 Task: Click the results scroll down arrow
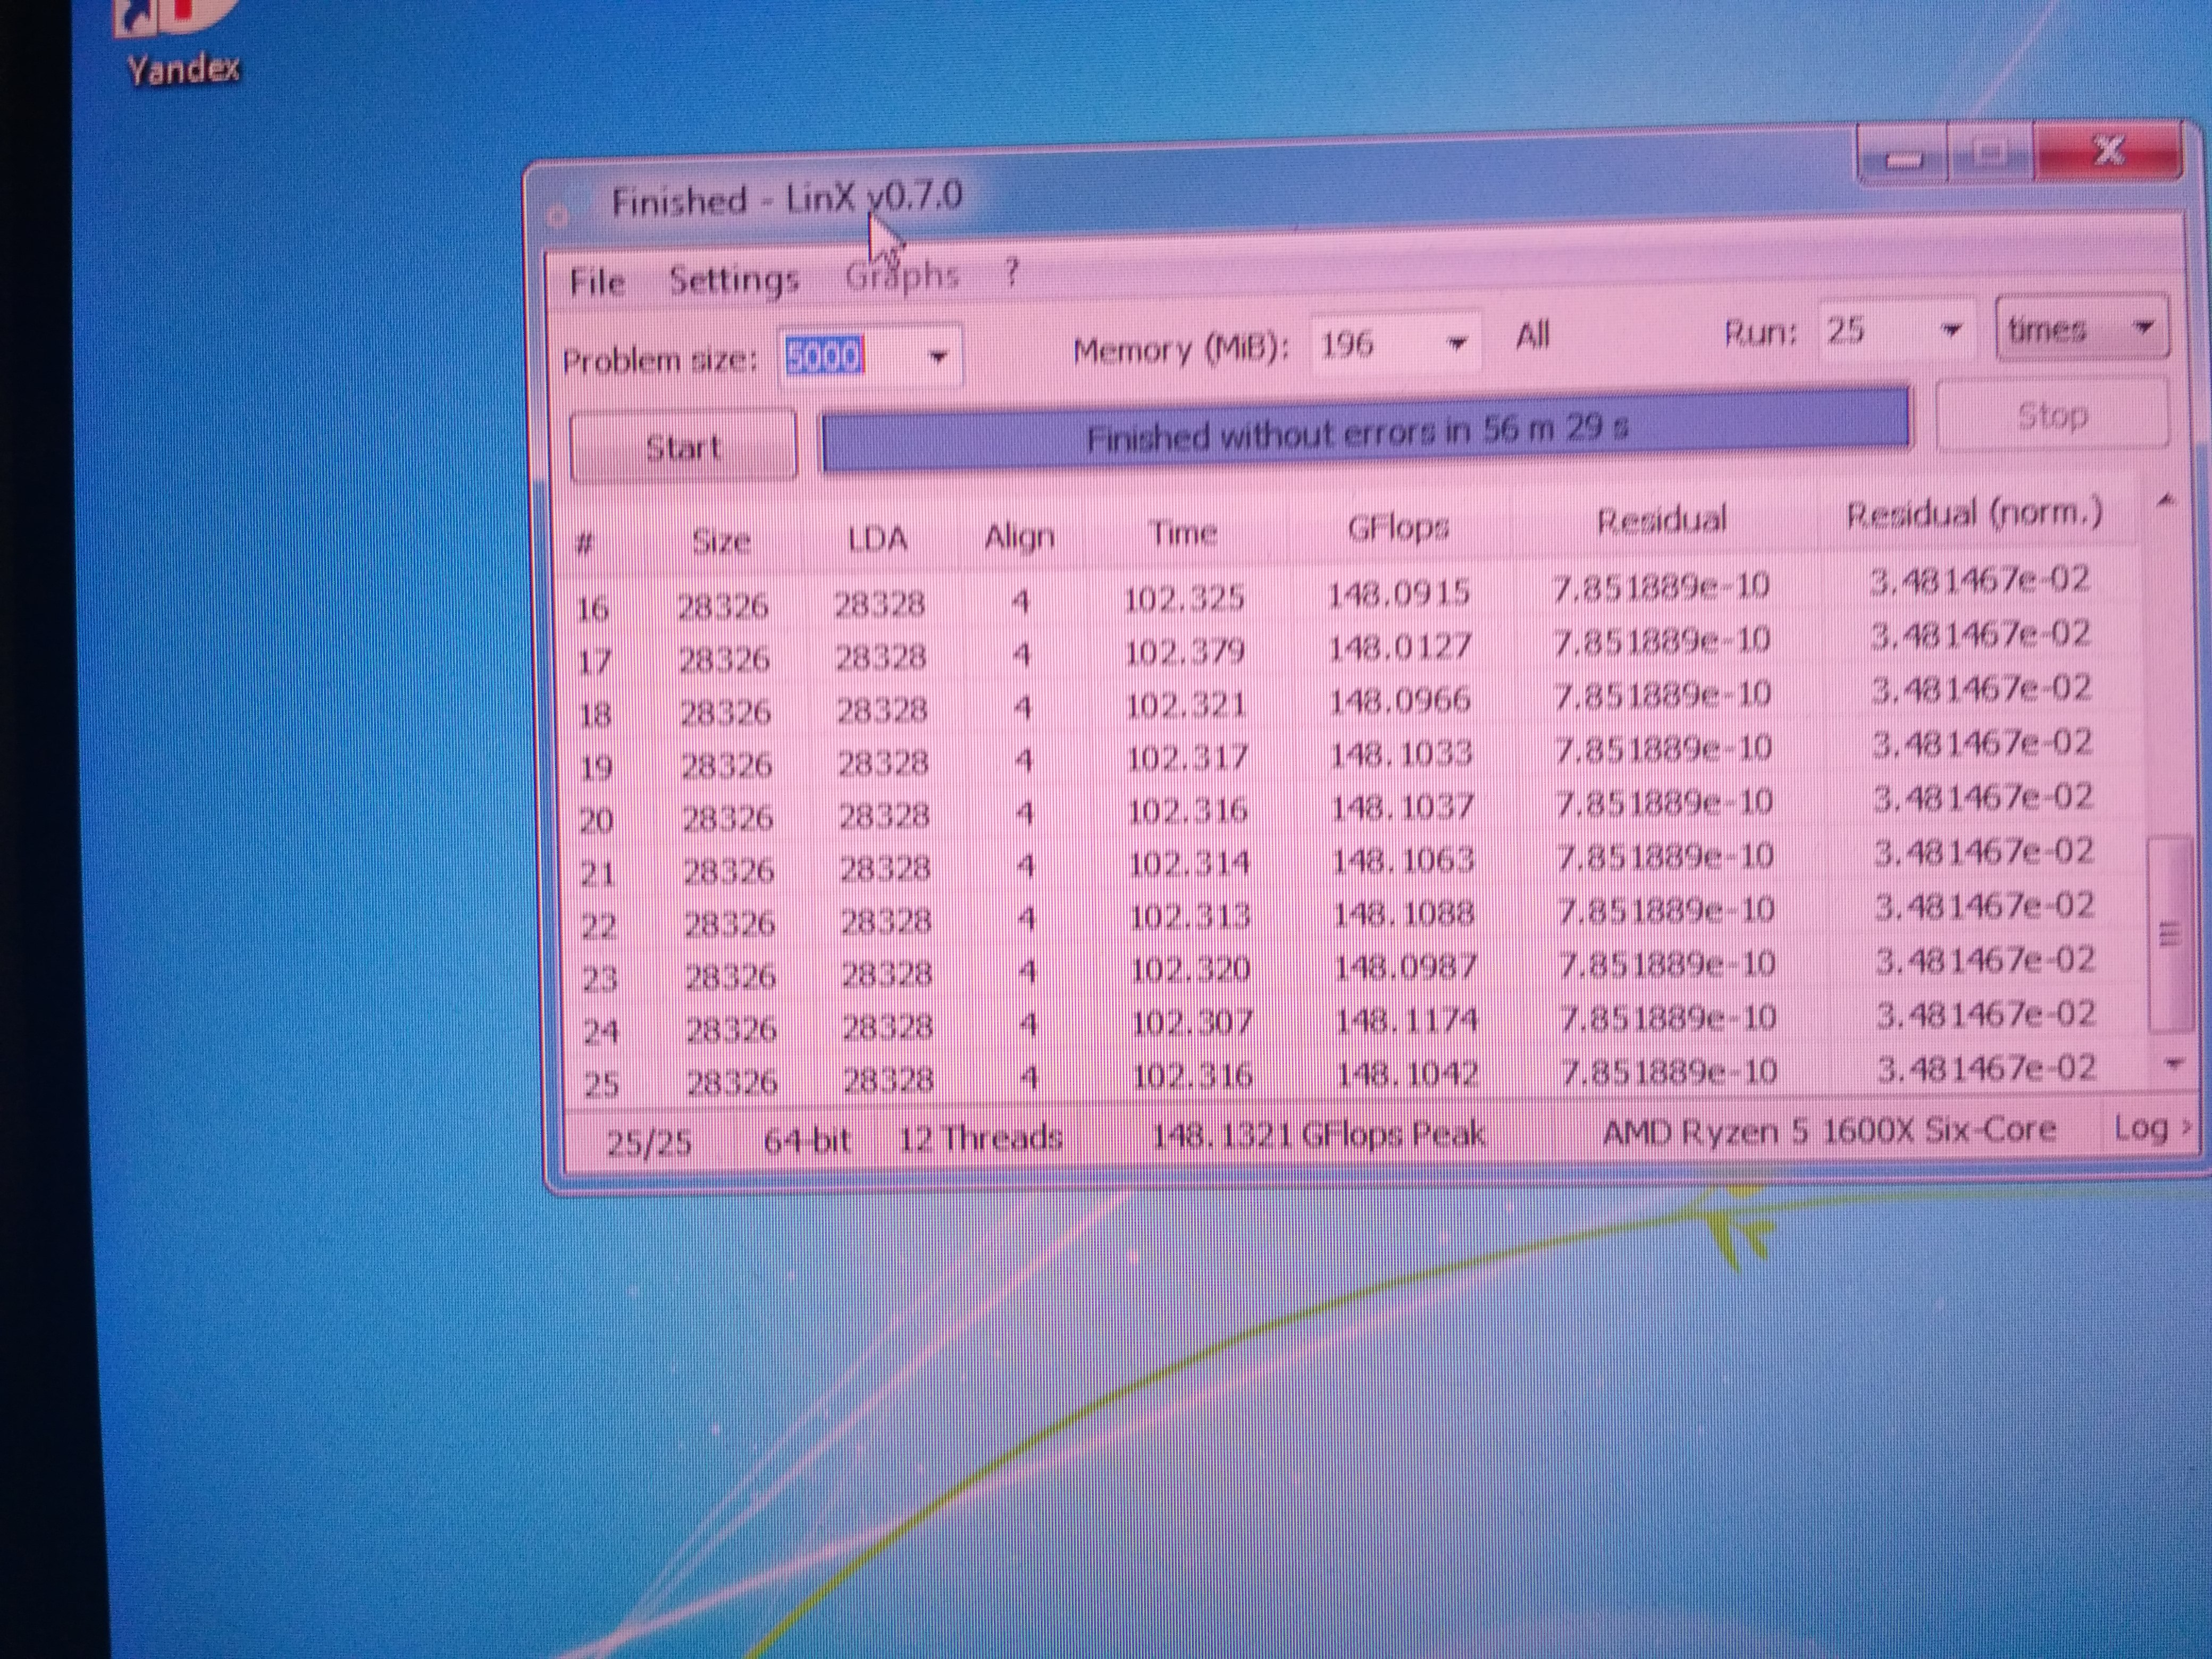[2173, 1064]
